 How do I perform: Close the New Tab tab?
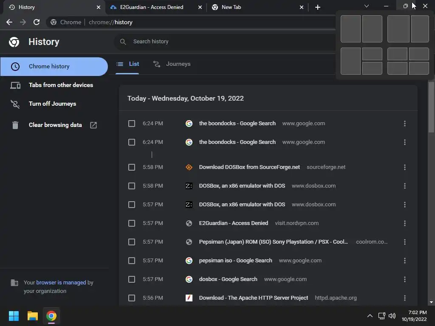(x=302, y=7)
